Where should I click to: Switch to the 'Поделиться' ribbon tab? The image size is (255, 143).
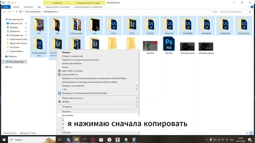28,7
